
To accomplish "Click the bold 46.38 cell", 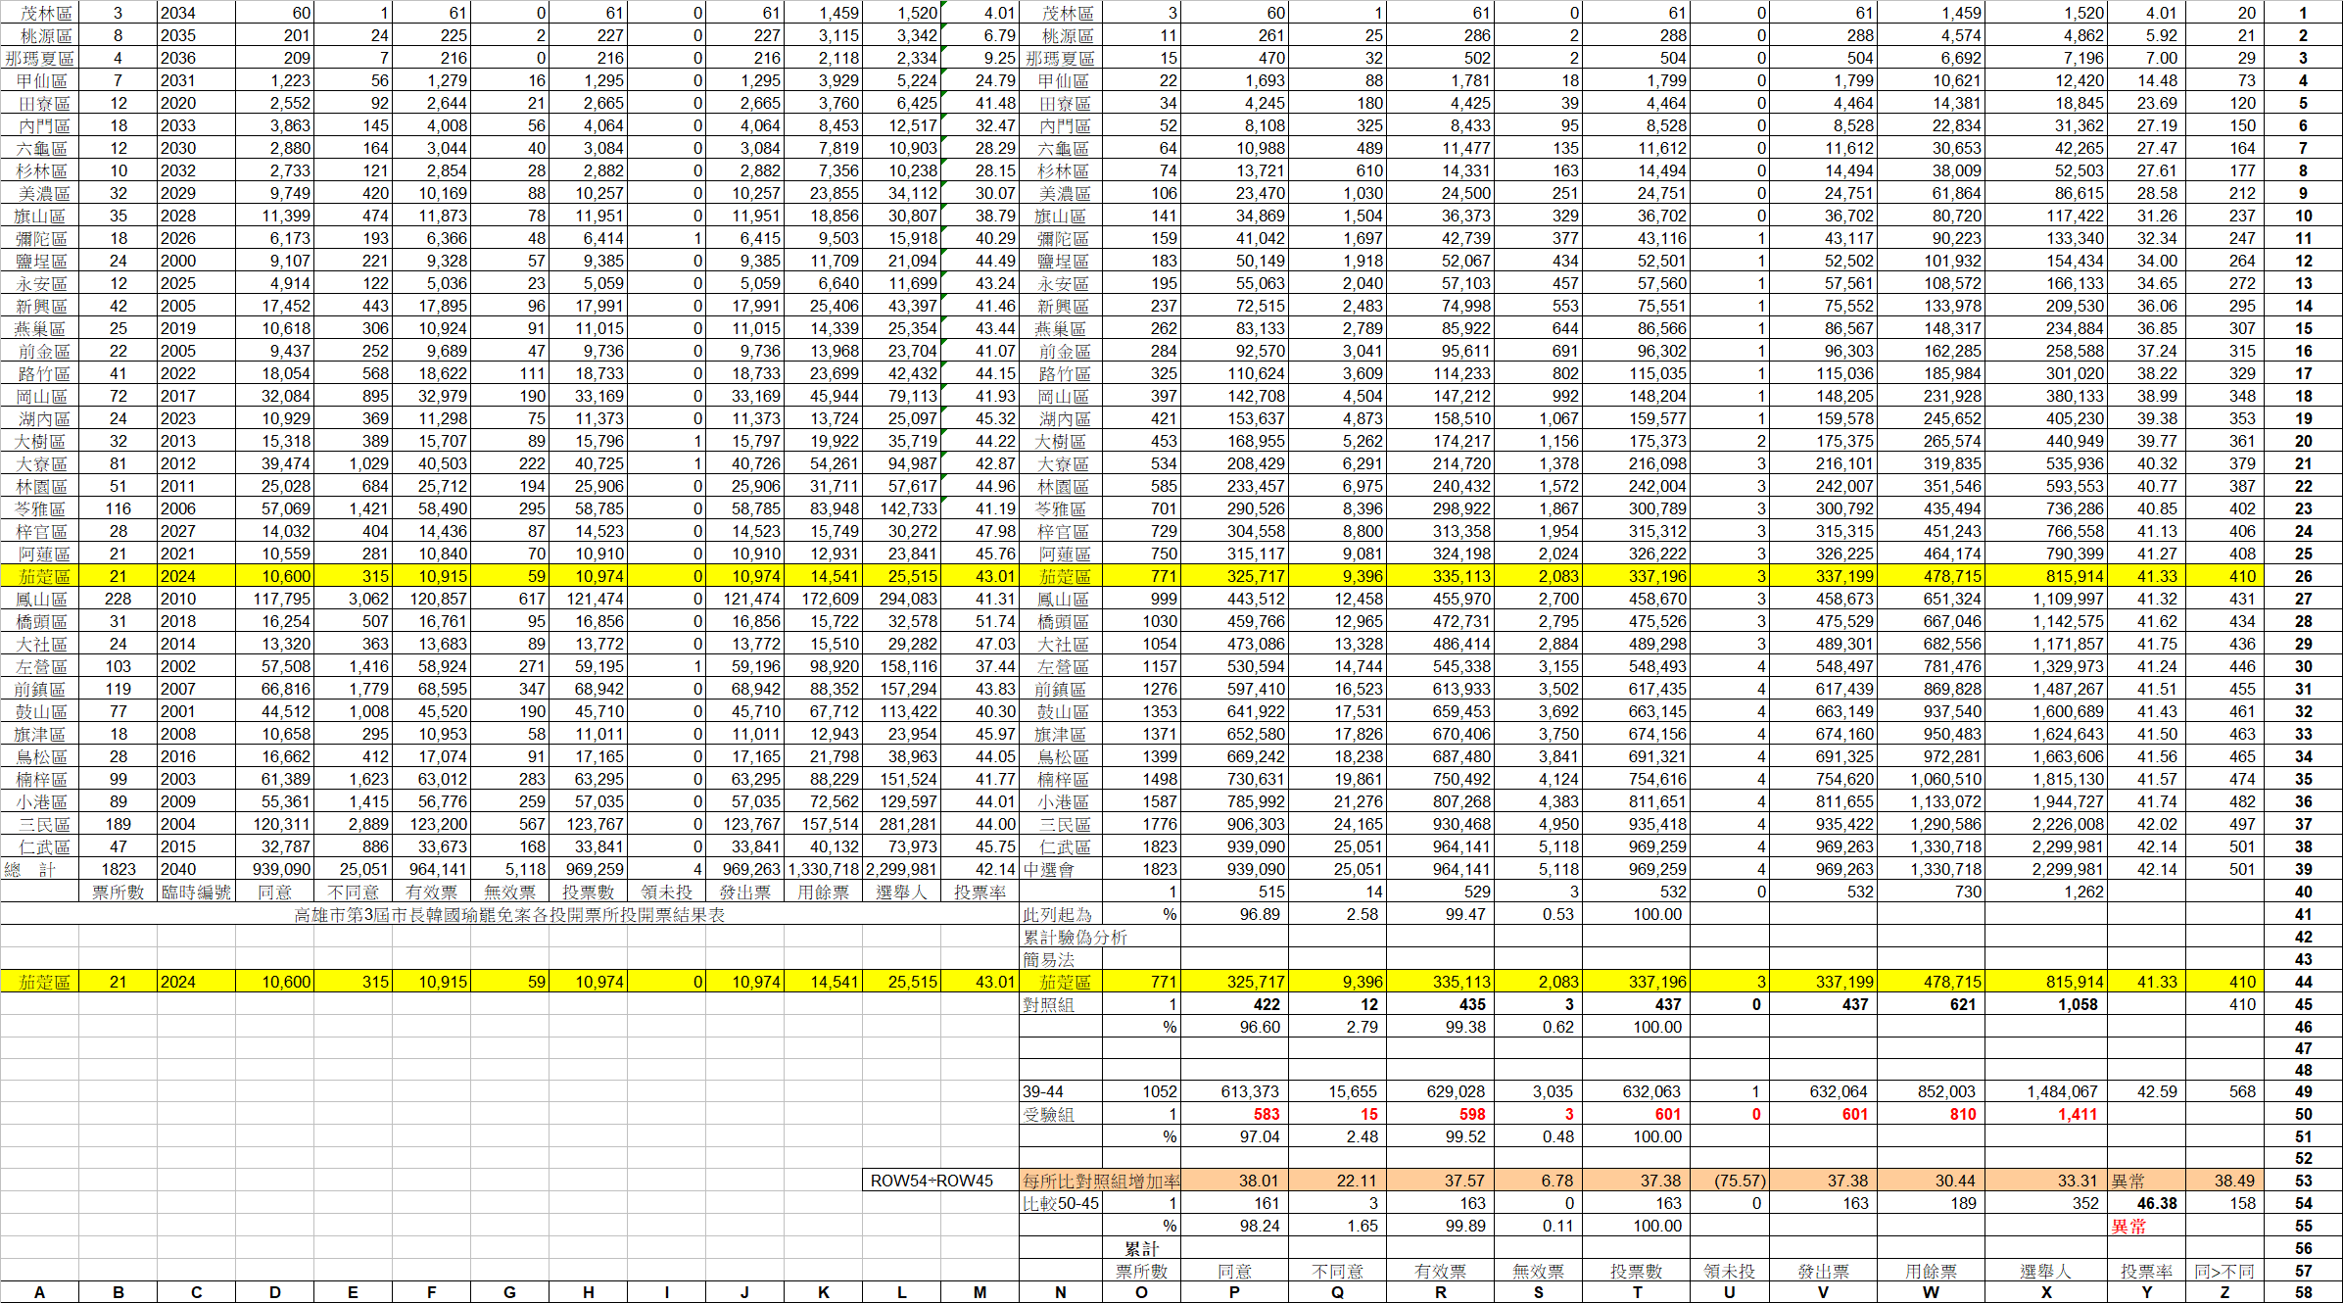I will 2146,1203.
